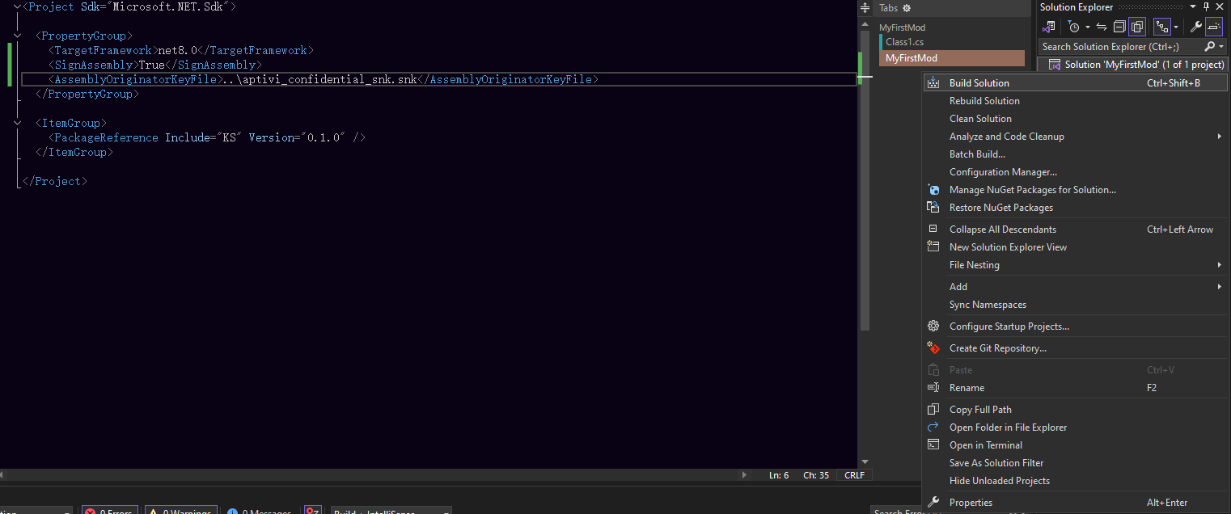Click Switch Views icon in Solution Explorer
Screen dimensions: 1231x514
[x=1050, y=27]
